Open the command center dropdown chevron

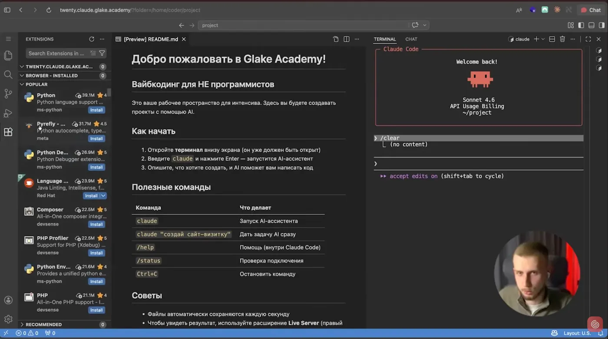tap(425, 25)
